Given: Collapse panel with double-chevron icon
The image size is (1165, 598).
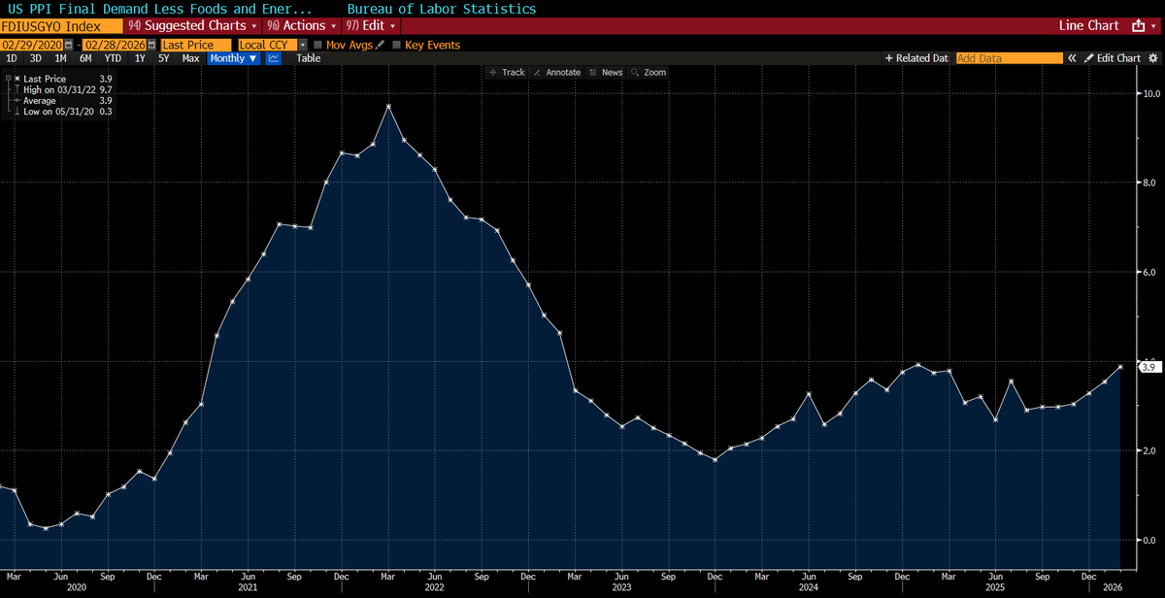Looking at the screenshot, I should point(1073,58).
